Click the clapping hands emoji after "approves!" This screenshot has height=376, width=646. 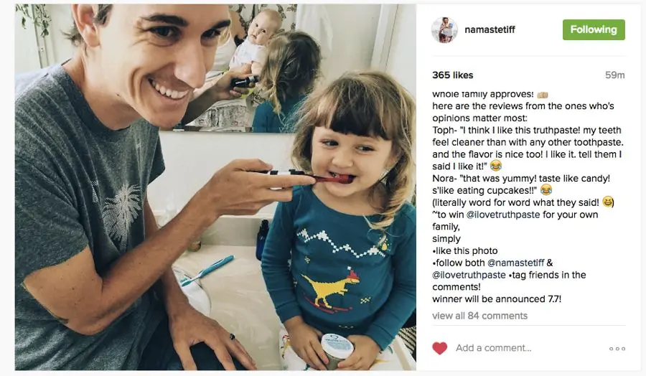pos(543,95)
